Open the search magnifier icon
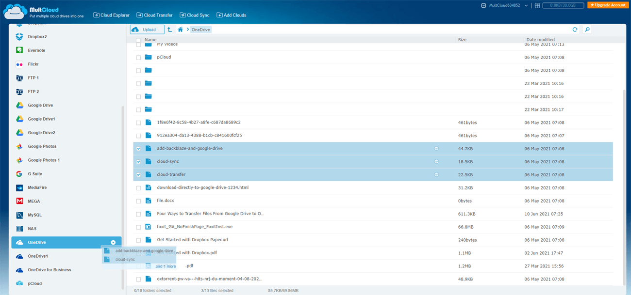This screenshot has height=295, width=631. pyautogui.click(x=587, y=30)
